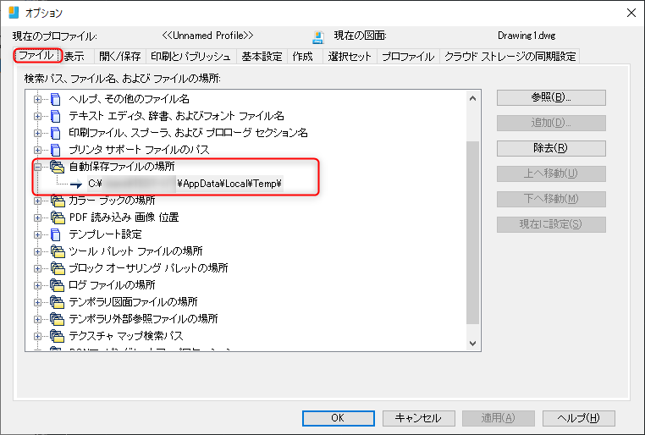The image size is (645, 435).
Task: Select テンプレート設定 tree item
Action: 105,234
